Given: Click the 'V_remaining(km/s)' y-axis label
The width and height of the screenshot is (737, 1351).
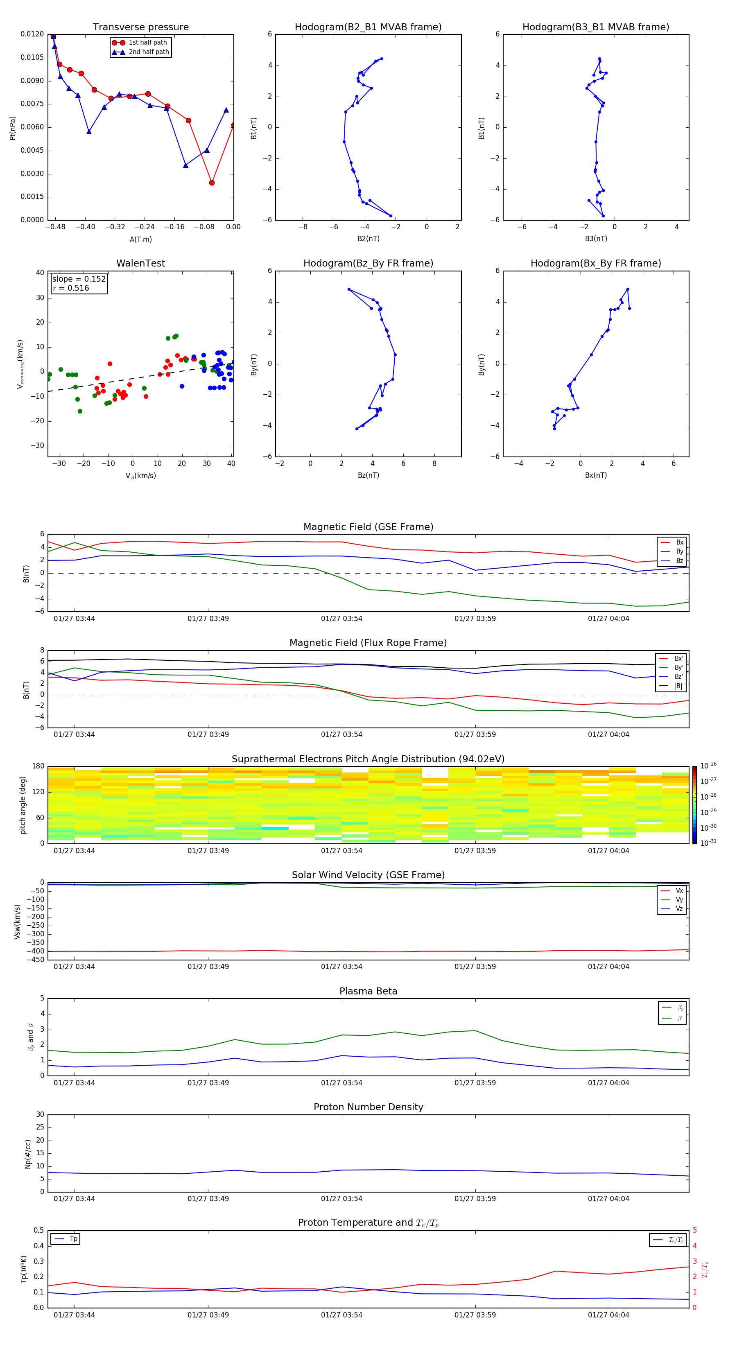Looking at the screenshot, I should click(20, 364).
